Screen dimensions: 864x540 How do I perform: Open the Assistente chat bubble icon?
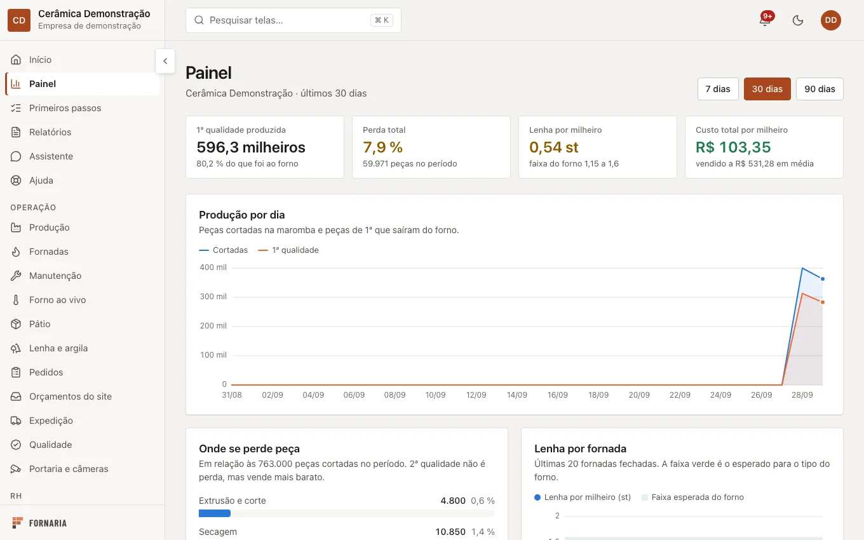click(17, 156)
